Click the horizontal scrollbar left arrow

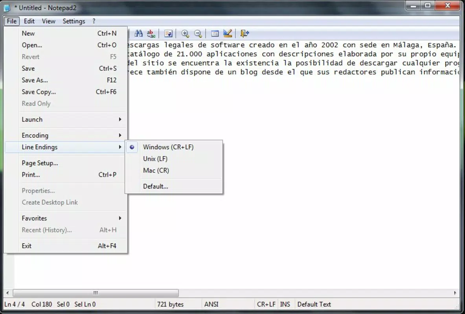pos(7,293)
